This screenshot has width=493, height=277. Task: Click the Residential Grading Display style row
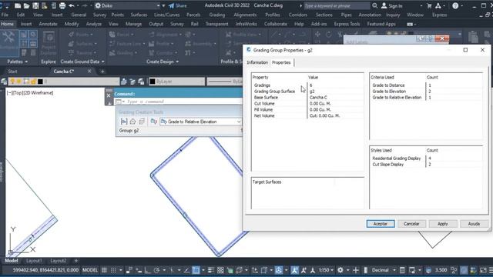pyautogui.click(x=426, y=159)
